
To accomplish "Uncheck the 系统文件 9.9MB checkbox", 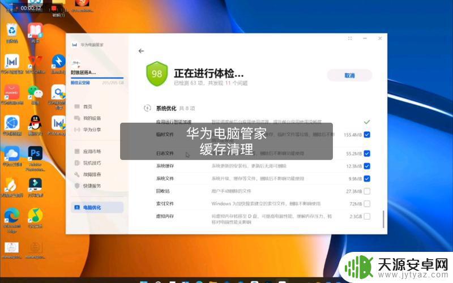I will tap(367, 179).
